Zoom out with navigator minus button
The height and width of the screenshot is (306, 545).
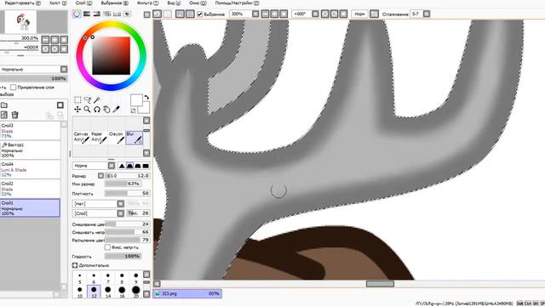[x=45, y=40]
